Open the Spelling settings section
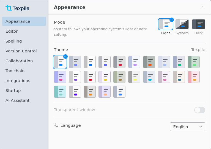Viewport: 211px width, 149px height. [24, 41]
